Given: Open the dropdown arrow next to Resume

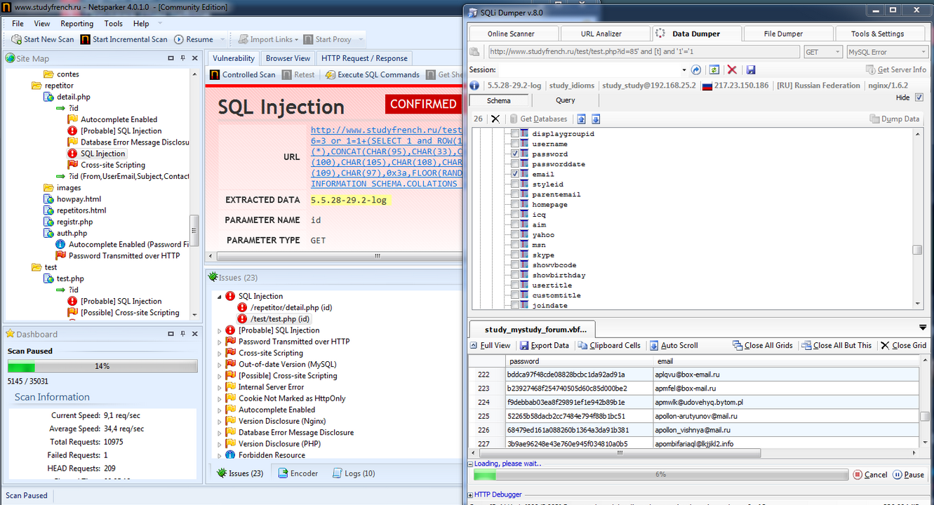Looking at the screenshot, I should click(x=222, y=39).
